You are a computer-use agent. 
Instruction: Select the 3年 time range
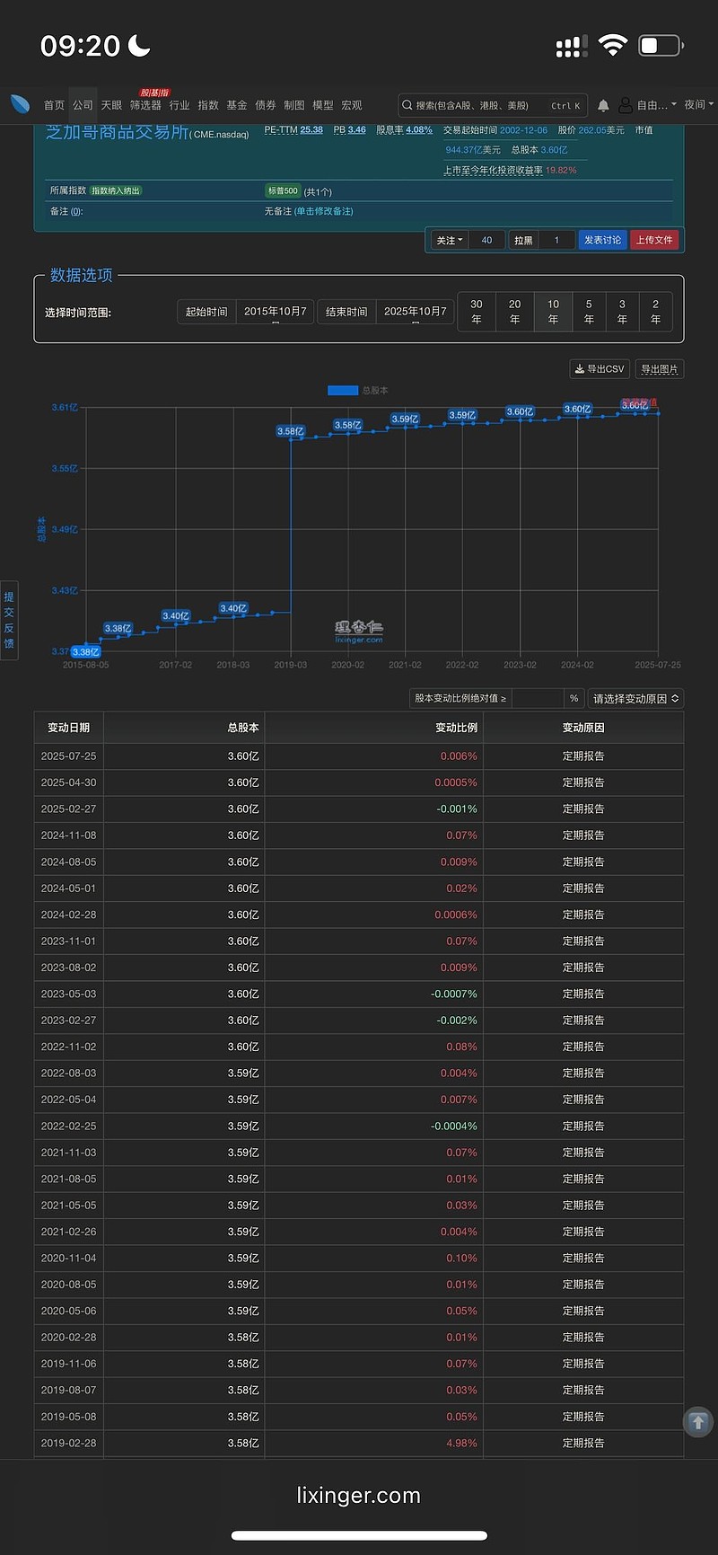click(622, 312)
